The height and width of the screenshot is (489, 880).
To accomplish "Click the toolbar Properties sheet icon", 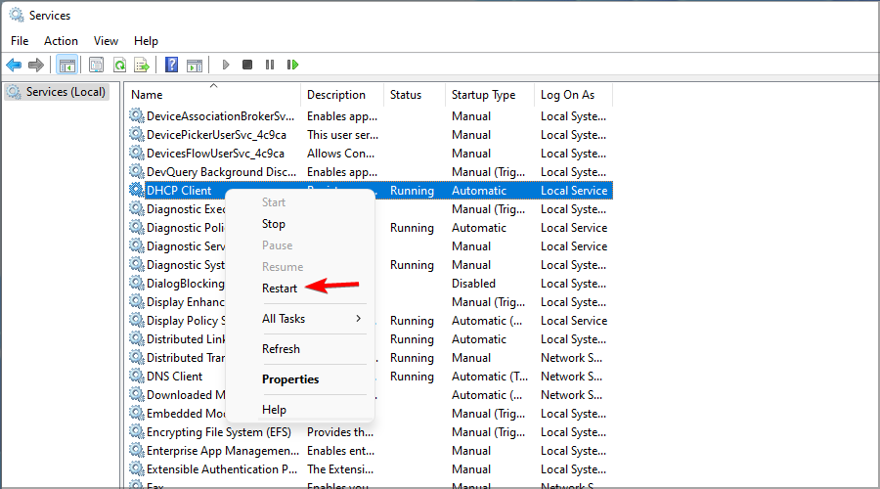I will tap(97, 66).
